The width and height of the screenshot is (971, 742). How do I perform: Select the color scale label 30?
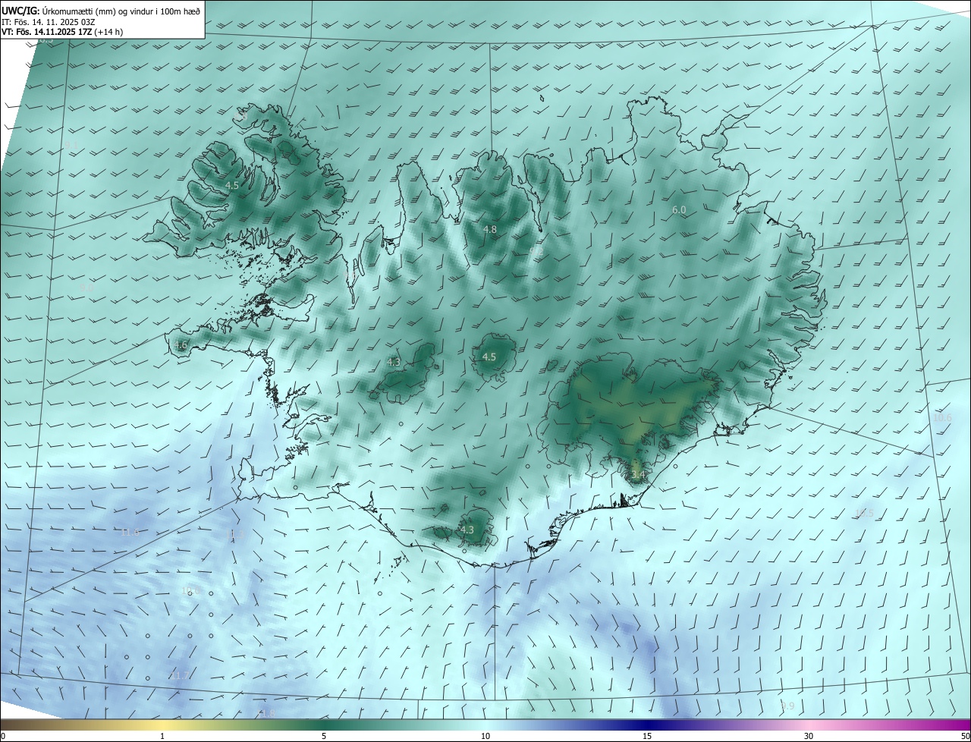coord(809,736)
